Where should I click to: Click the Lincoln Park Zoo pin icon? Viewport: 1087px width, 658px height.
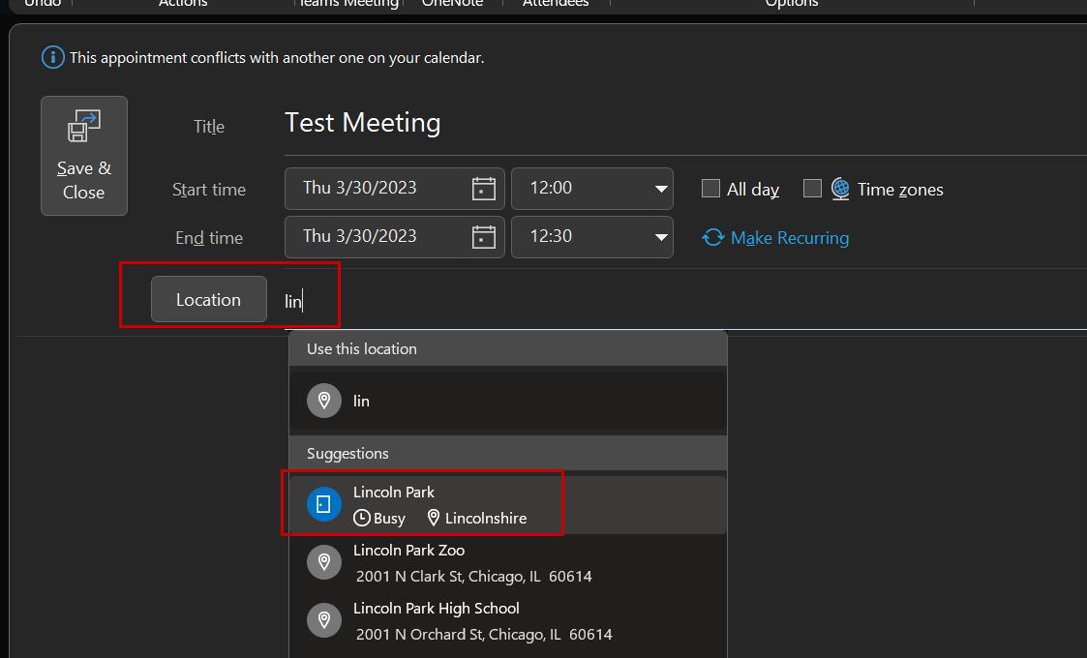click(x=324, y=562)
